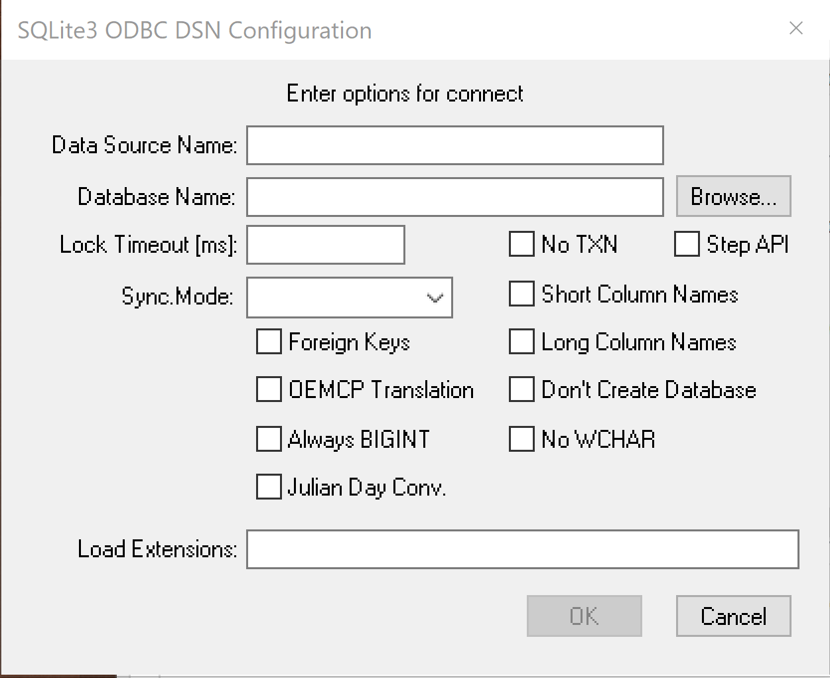Check Short Column Names option
This screenshot has width=830, height=678.
pyautogui.click(x=521, y=294)
